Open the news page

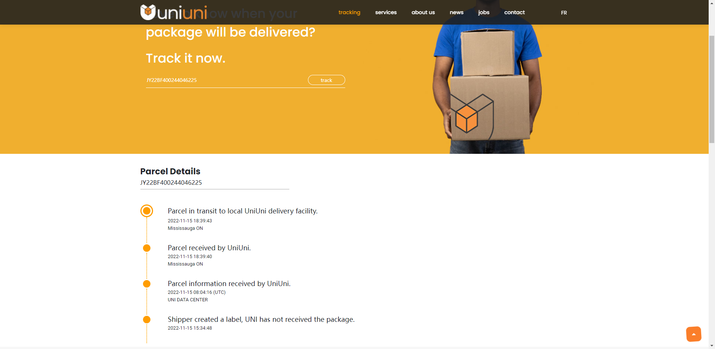pos(457,12)
